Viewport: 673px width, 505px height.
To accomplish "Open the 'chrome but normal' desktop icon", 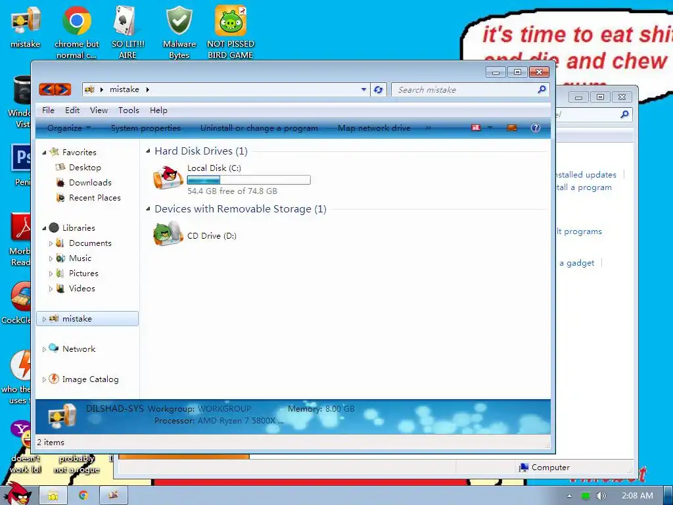I will click(76, 32).
